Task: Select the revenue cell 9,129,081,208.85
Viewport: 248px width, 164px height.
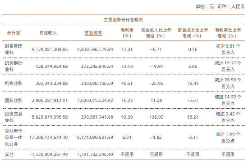Action: [x=50, y=49]
